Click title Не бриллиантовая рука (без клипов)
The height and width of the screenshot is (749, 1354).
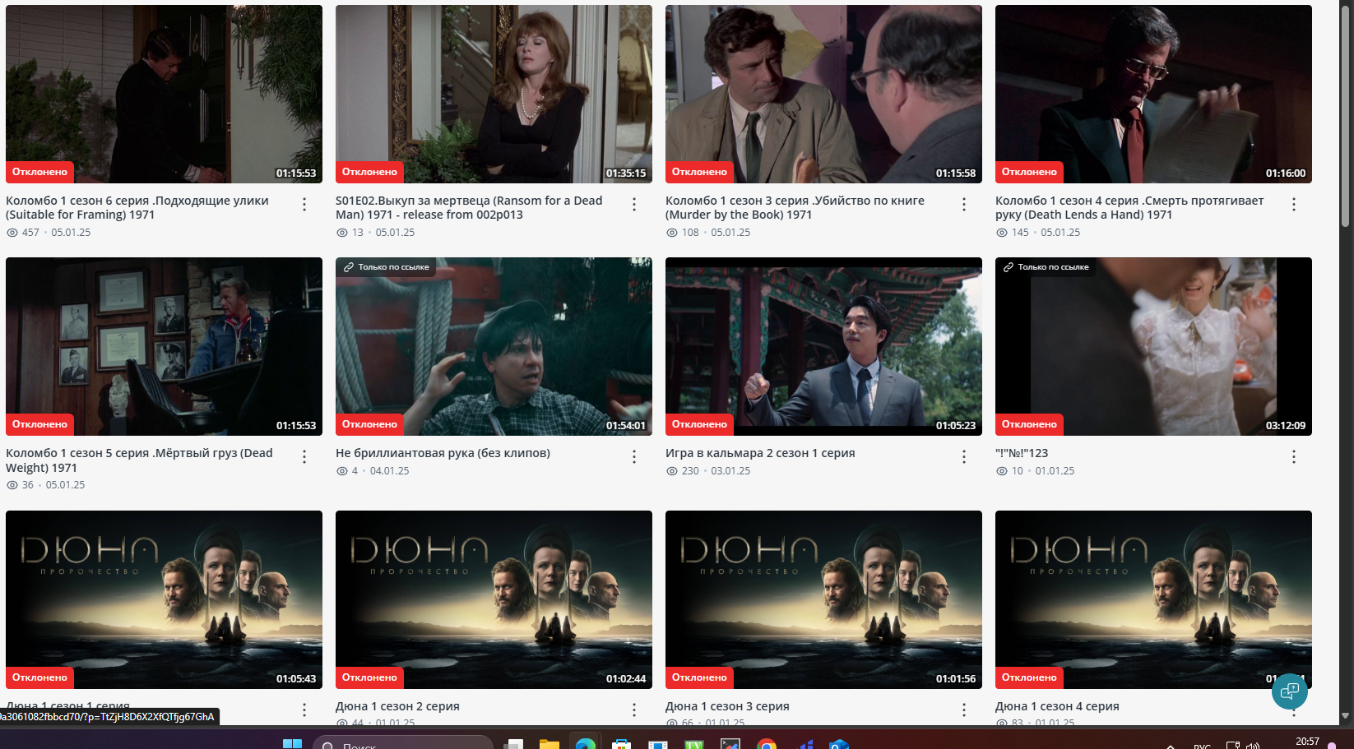click(443, 453)
